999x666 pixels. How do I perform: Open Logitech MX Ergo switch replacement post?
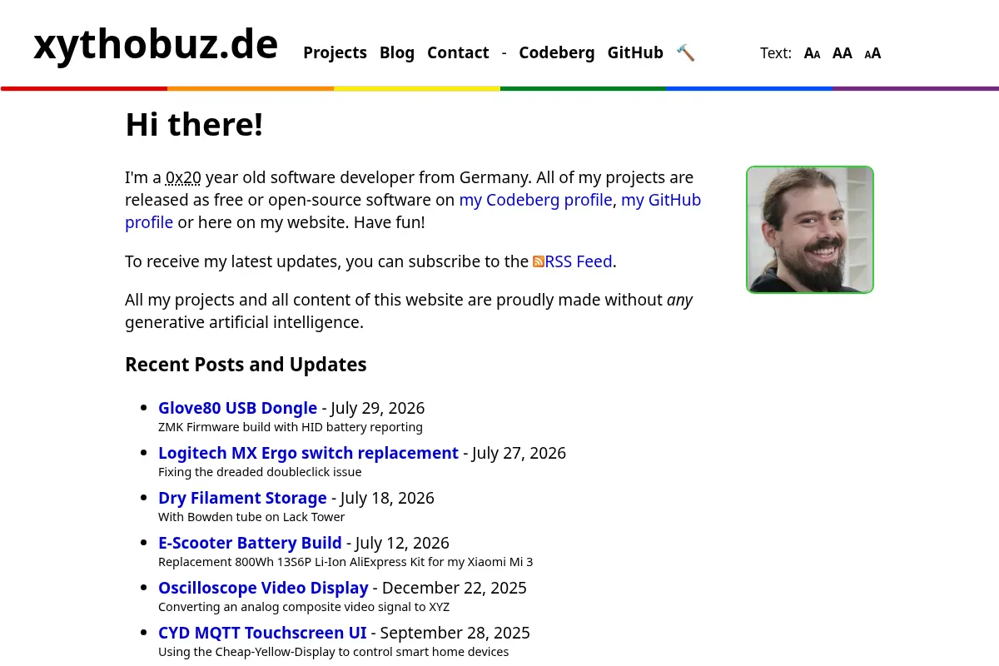point(308,453)
